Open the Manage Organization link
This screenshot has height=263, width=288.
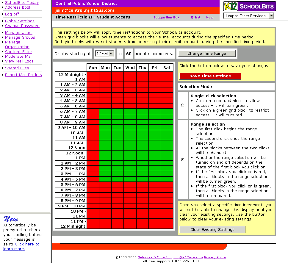(x=17, y=44)
